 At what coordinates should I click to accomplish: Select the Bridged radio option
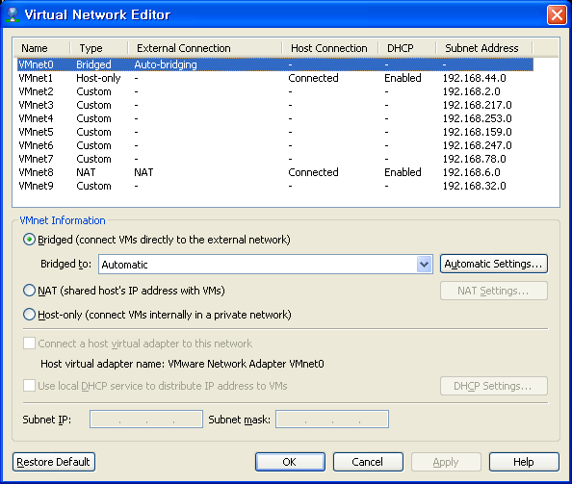click(x=29, y=240)
